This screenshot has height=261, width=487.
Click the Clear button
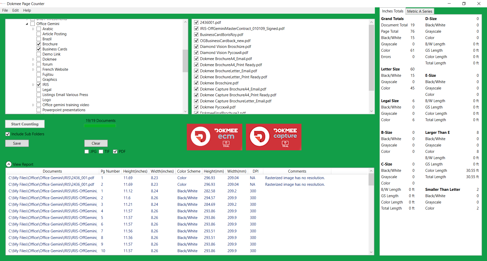tap(96, 143)
